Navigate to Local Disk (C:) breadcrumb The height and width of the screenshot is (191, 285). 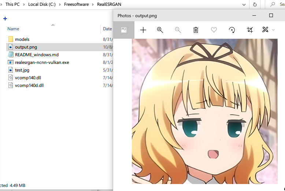pos(42,4)
